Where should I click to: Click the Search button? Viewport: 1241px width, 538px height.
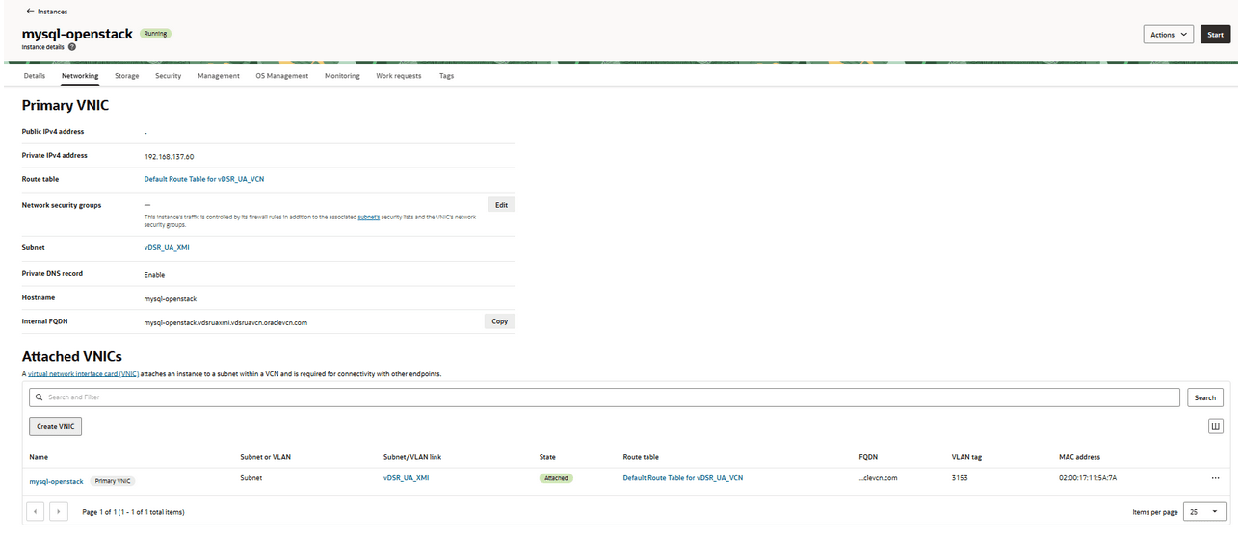(x=1205, y=397)
